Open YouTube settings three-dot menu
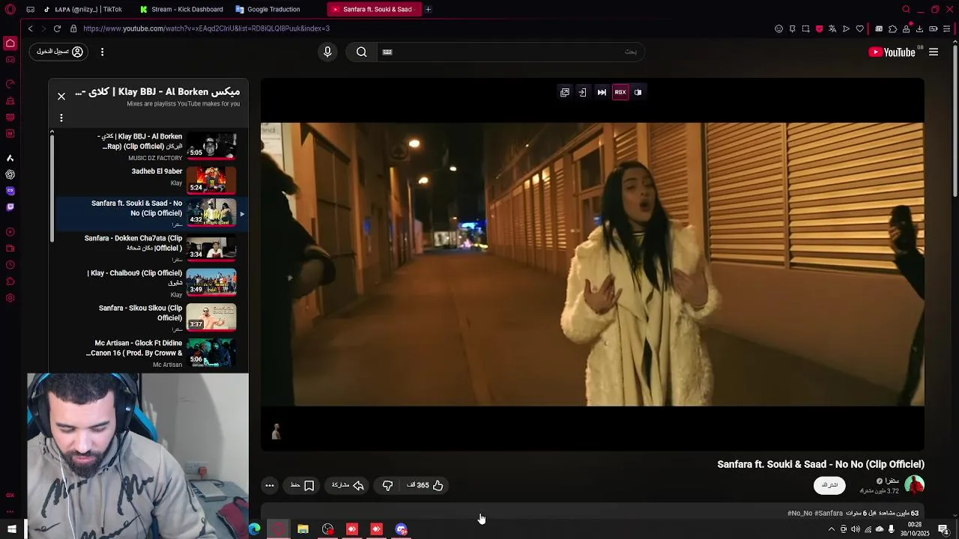Screen dimensions: 959x539 pyautogui.click(x=102, y=52)
